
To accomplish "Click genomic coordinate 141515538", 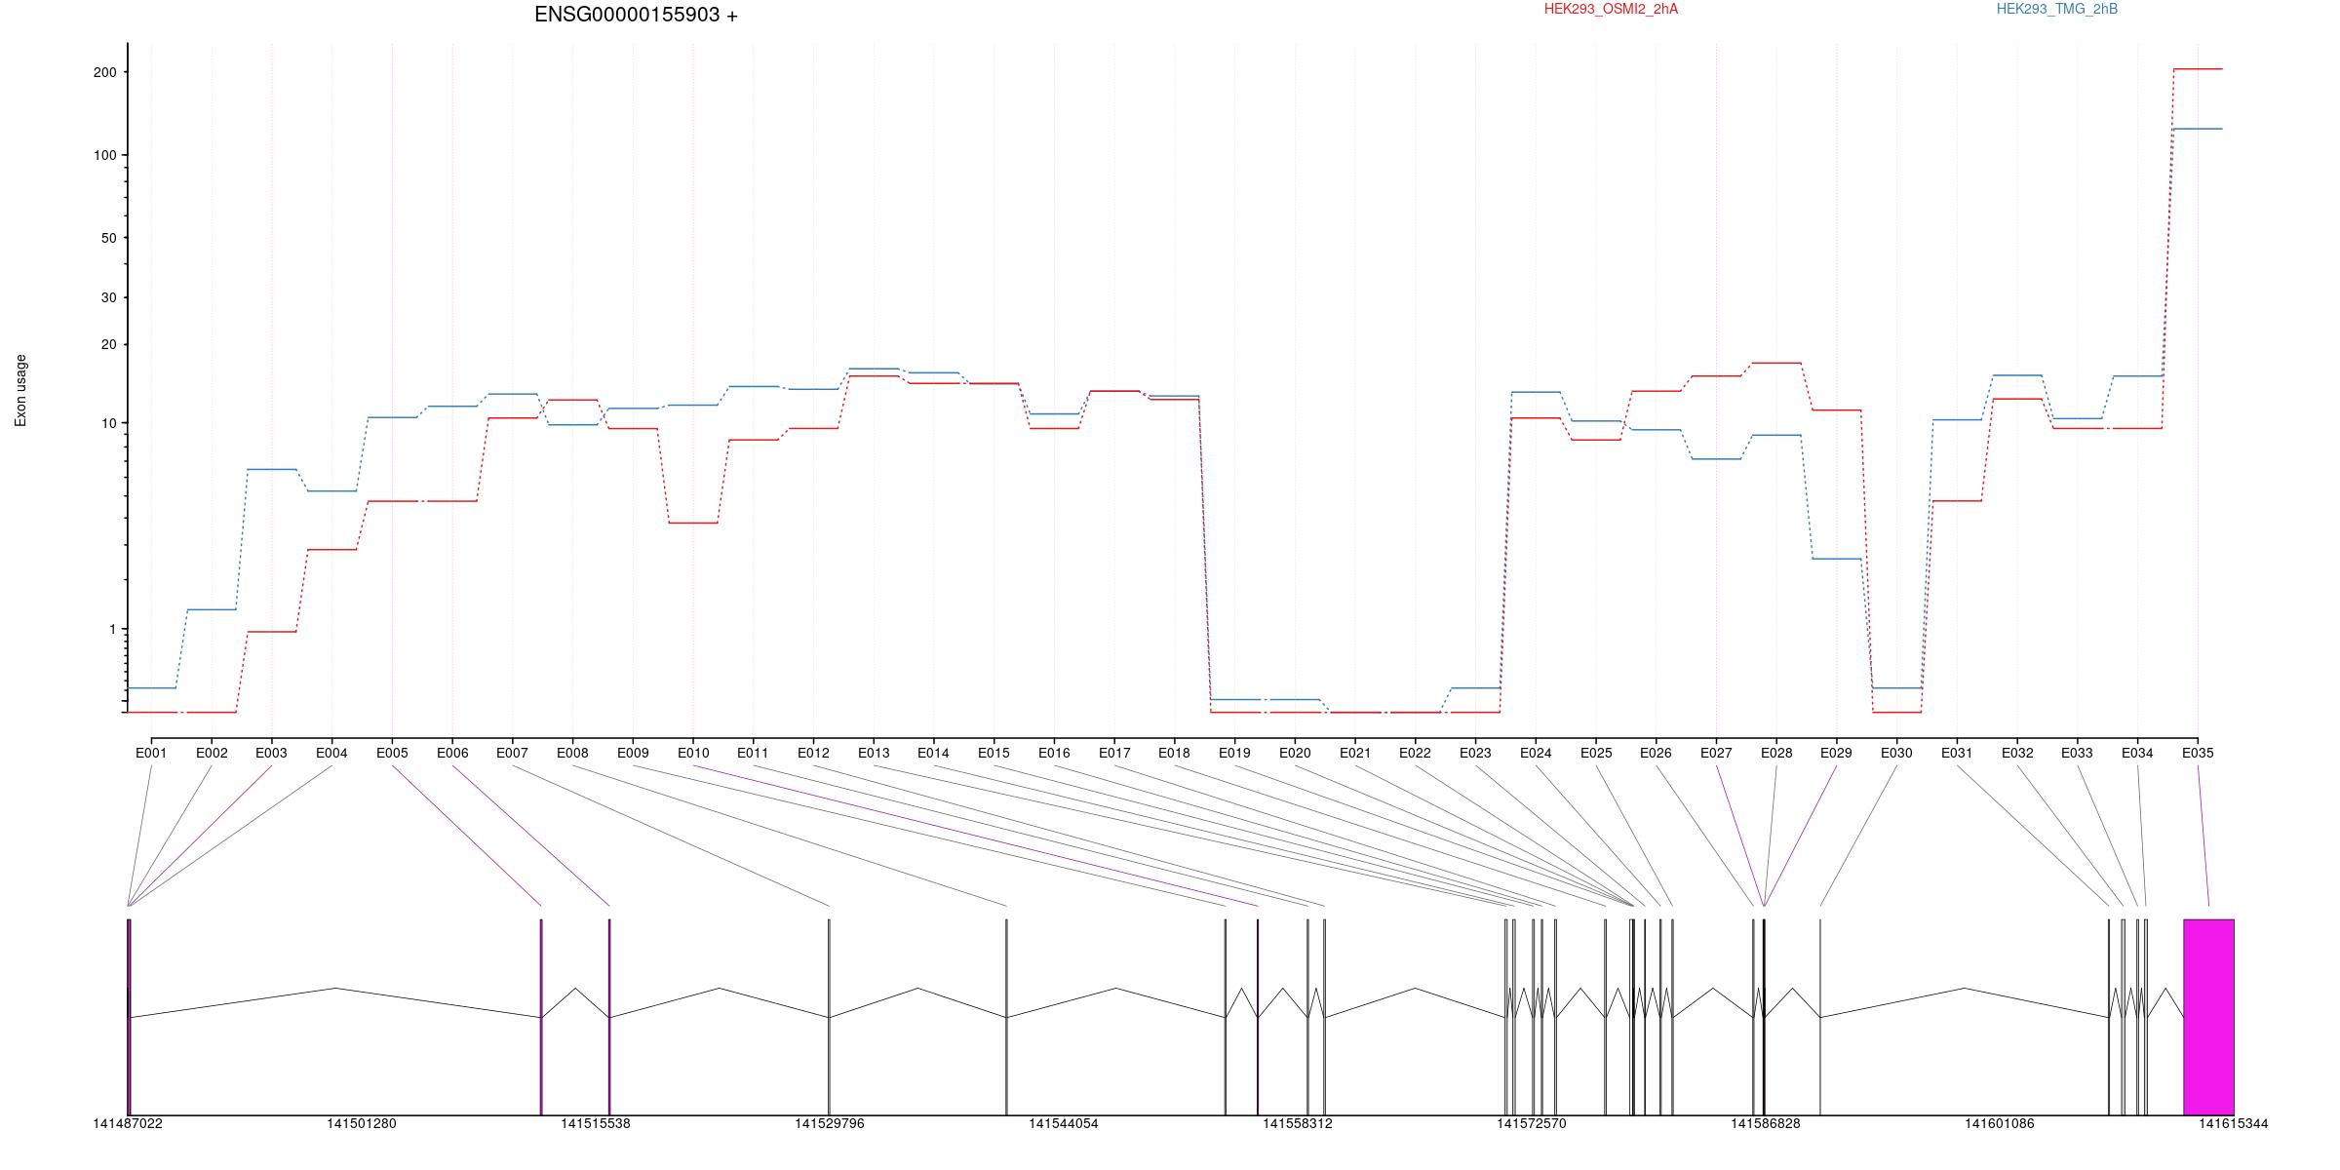I will (596, 1123).
